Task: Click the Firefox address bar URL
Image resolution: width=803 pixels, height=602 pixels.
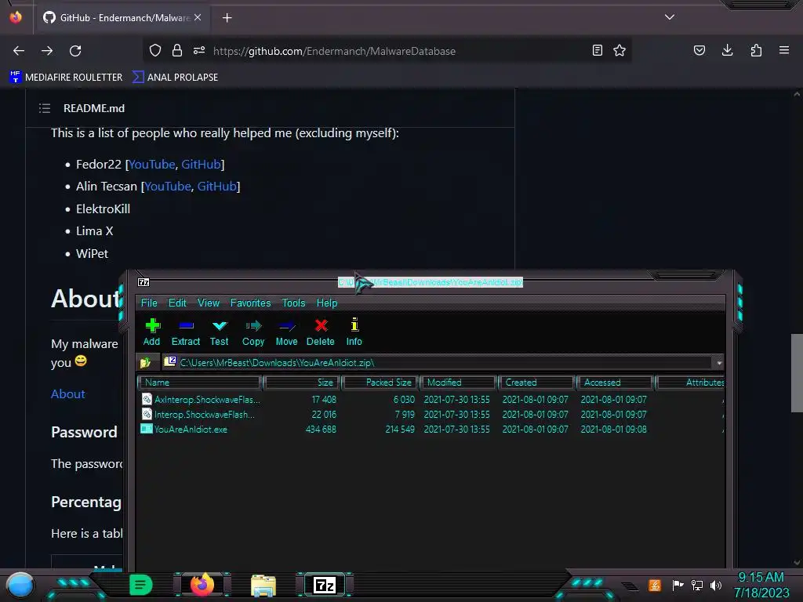Action: point(334,51)
